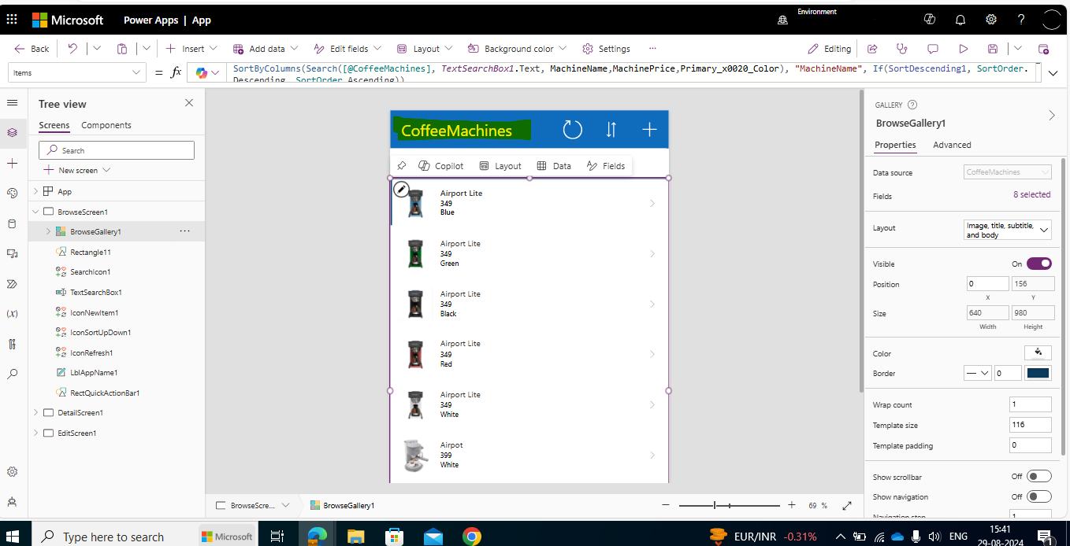Click the fit-to-window expand icon
Viewport: 1070px width, 546px height.
(847, 505)
